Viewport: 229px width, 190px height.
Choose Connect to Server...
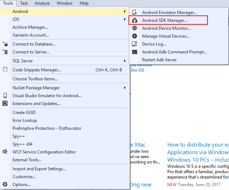65,52
